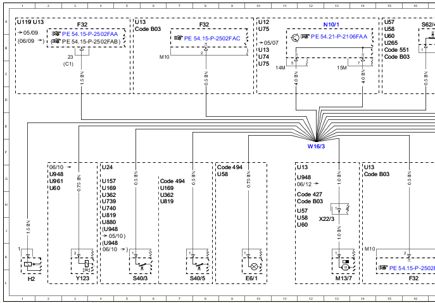Click the transistor symbol in N10/1 box
435x303 pixels.
point(295,37)
